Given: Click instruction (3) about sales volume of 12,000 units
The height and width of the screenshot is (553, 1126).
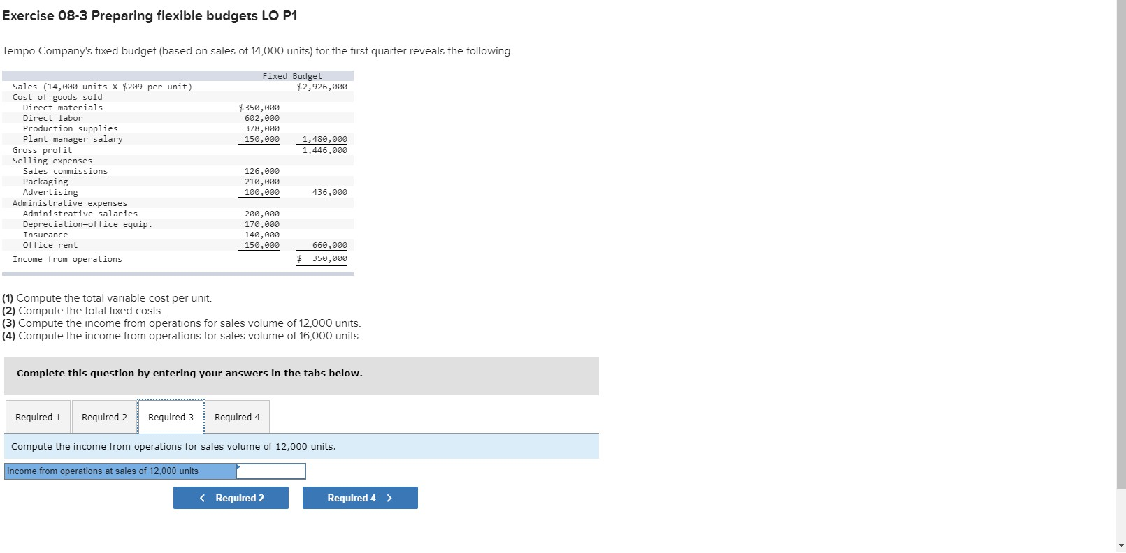Looking at the screenshot, I should [x=182, y=323].
